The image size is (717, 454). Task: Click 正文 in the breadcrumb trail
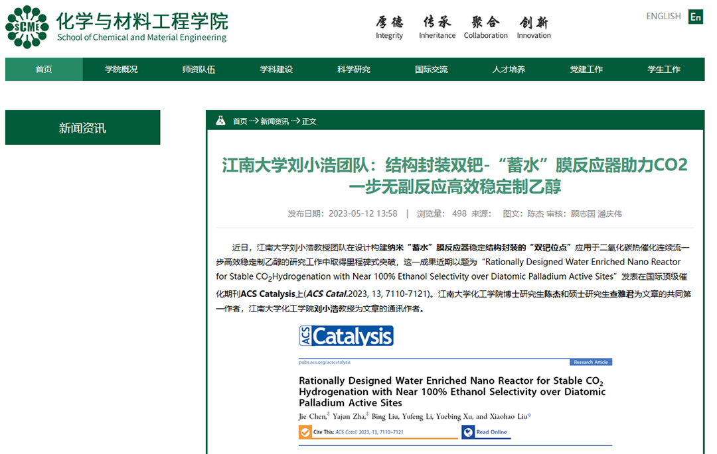coord(309,121)
